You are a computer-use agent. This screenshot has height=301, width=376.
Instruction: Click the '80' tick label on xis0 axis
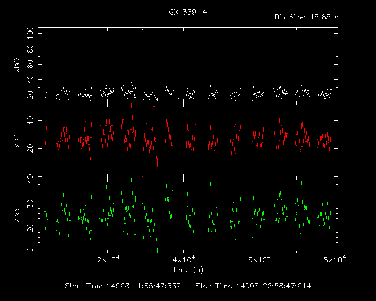(x=30, y=49)
